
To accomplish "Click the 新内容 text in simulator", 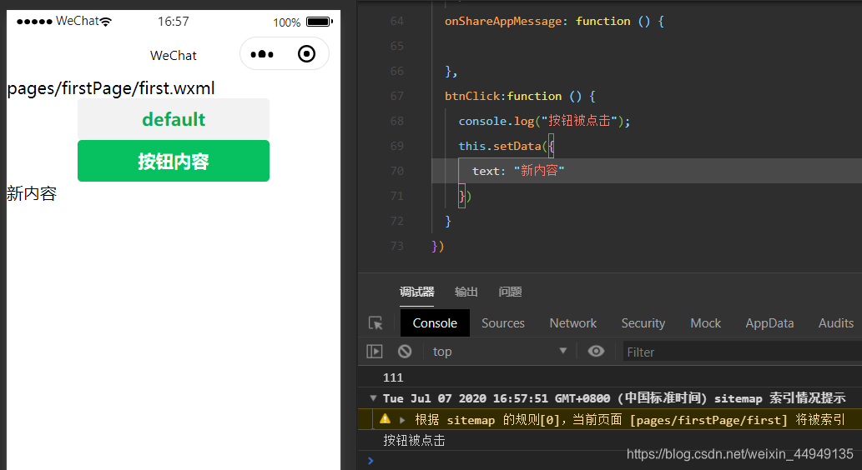I will (x=32, y=194).
